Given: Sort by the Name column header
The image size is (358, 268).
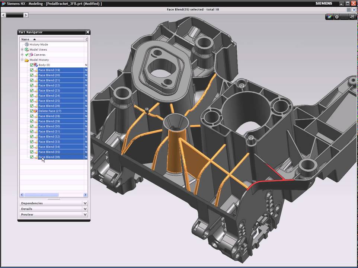Looking at the screenshot, I should [25, 39].
